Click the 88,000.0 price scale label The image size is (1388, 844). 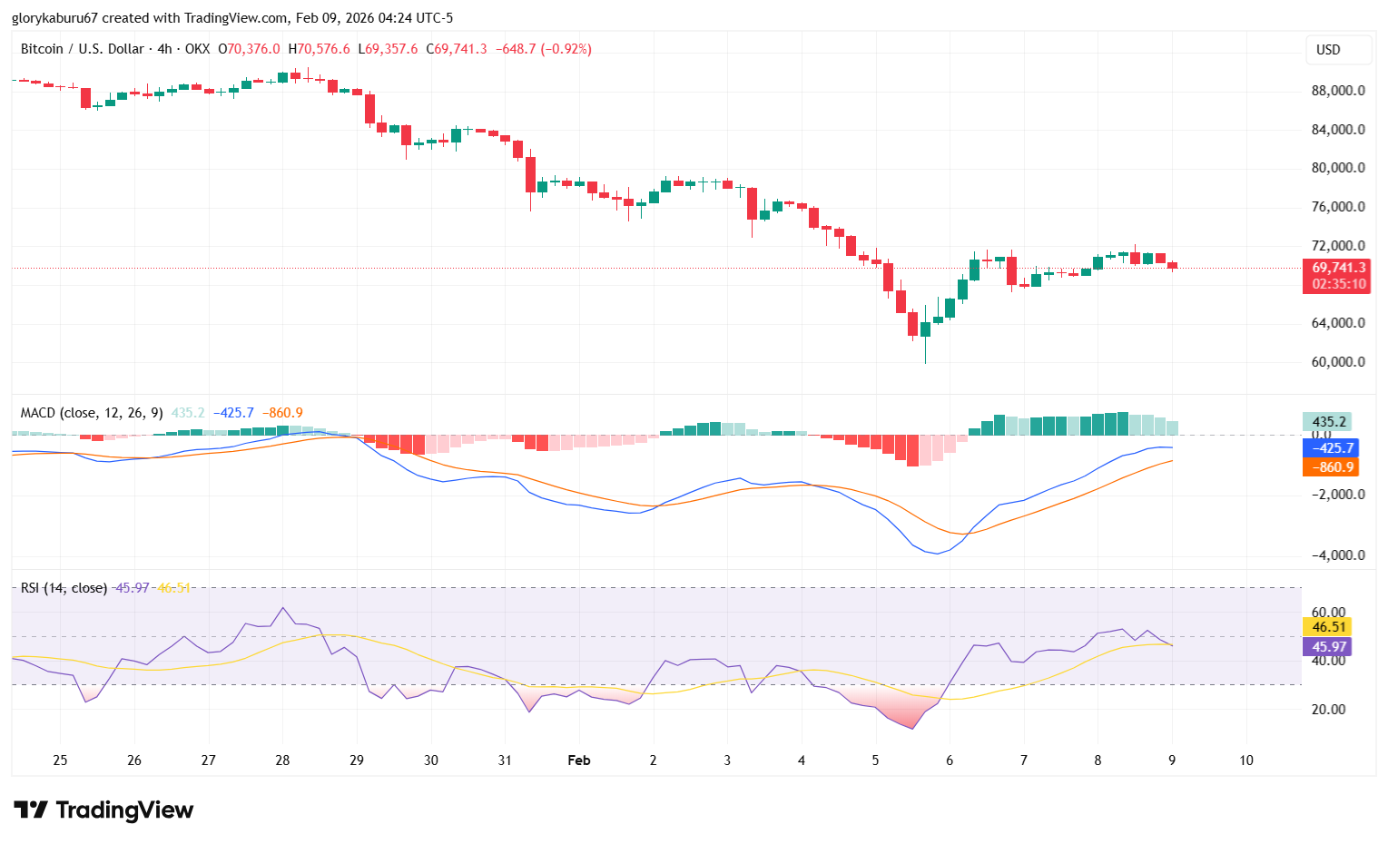[x=1338, y=91]
